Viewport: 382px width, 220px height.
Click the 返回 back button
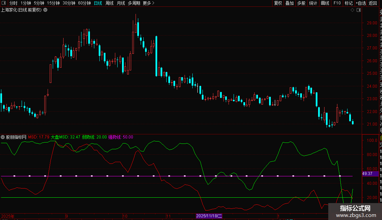(373, 3)
